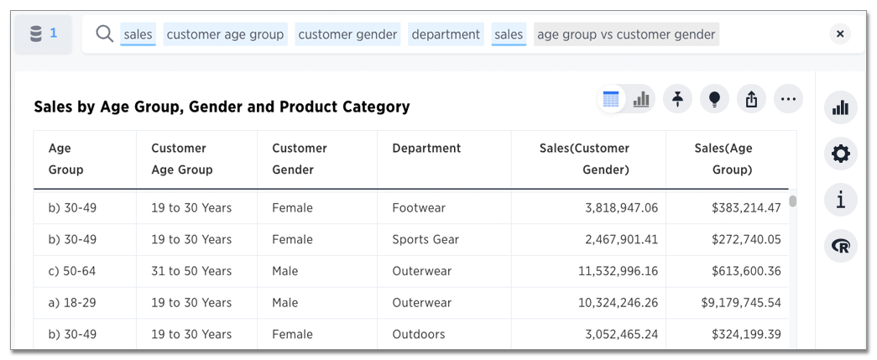Sort by Sales(Customer Gender) column header
The image size is (877, 360).
[x=584, y=159]
